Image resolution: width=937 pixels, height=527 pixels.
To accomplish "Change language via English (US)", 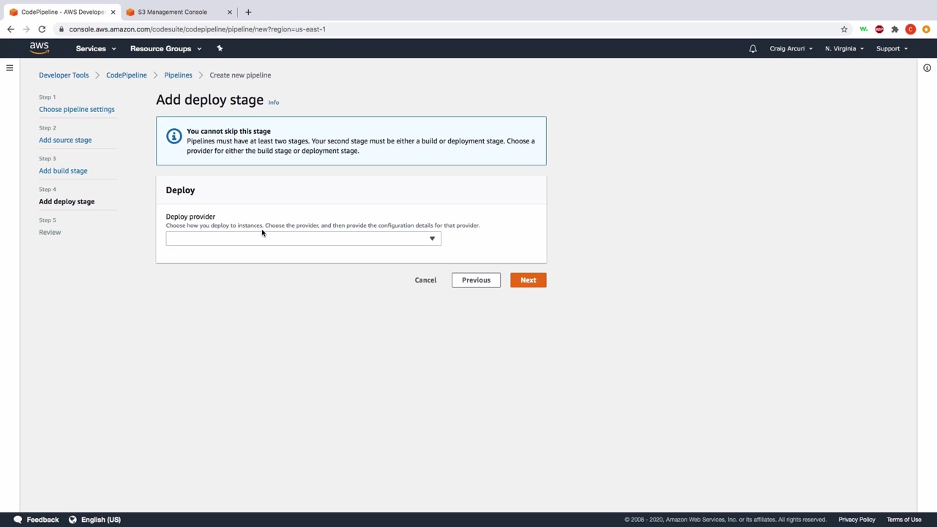I will [101, 520].
